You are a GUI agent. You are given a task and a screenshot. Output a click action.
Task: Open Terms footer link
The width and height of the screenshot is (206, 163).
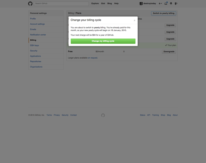pos(49,115)
